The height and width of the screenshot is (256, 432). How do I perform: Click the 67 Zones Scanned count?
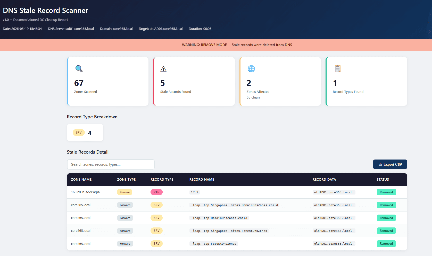(x=79, y=83)
